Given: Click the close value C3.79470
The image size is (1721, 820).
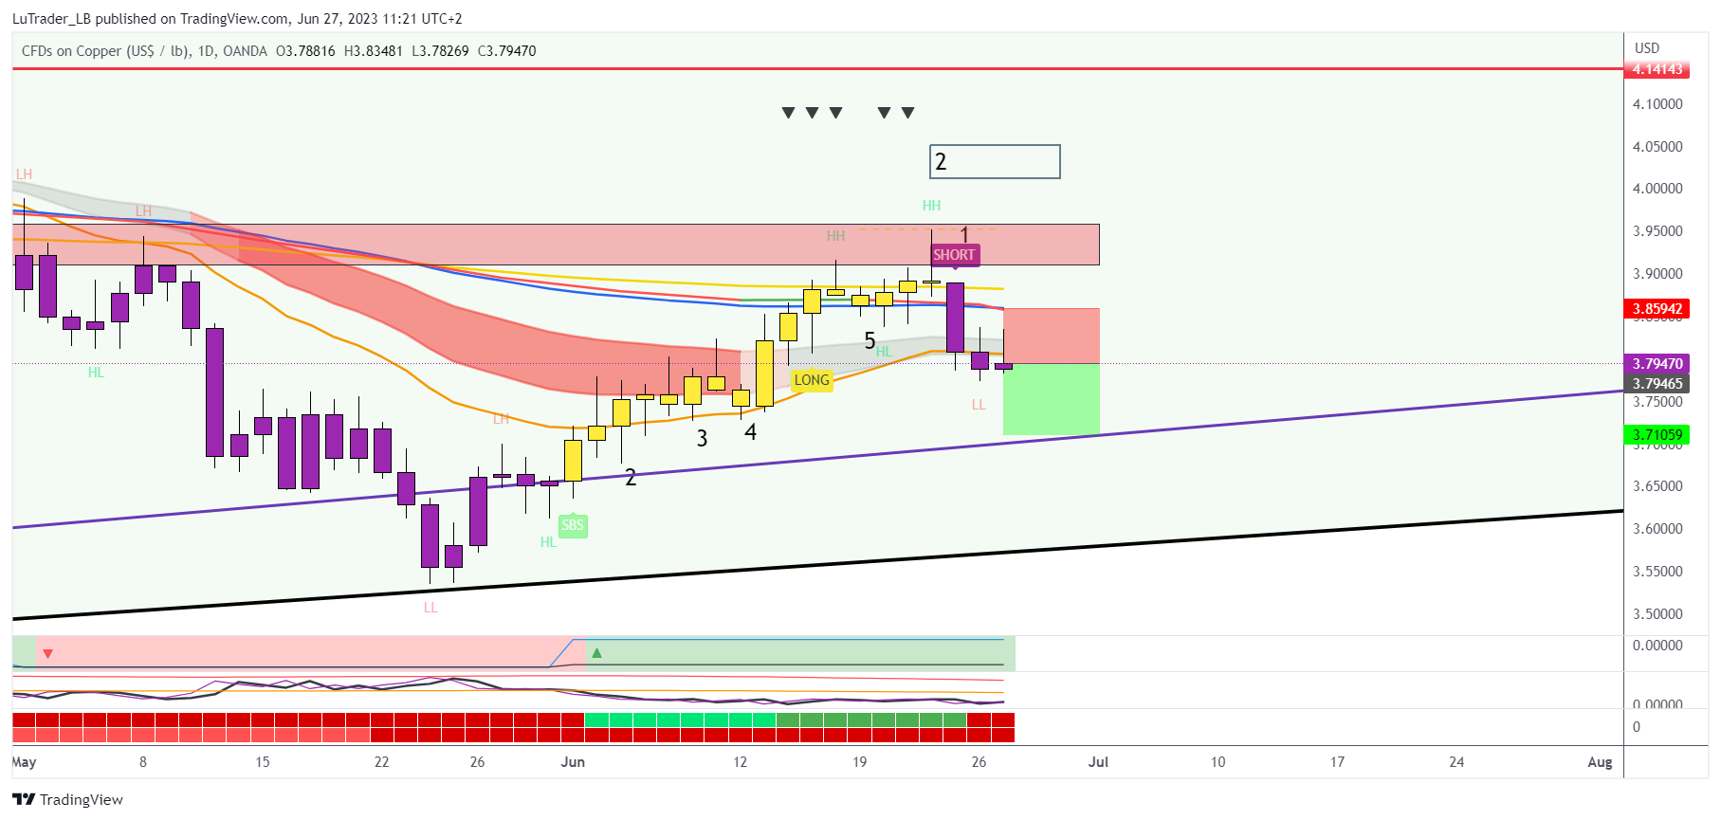Looking at the screenshot, I should coord(506,51).
